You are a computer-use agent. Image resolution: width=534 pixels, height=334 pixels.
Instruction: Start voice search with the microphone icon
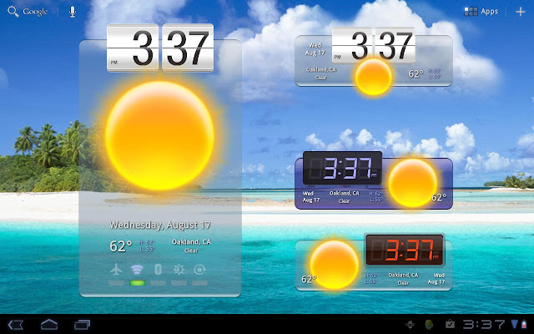[x=73, y=12]
